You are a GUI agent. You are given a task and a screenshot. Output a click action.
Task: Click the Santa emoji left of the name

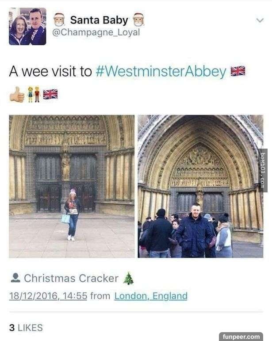pos(59,20)
